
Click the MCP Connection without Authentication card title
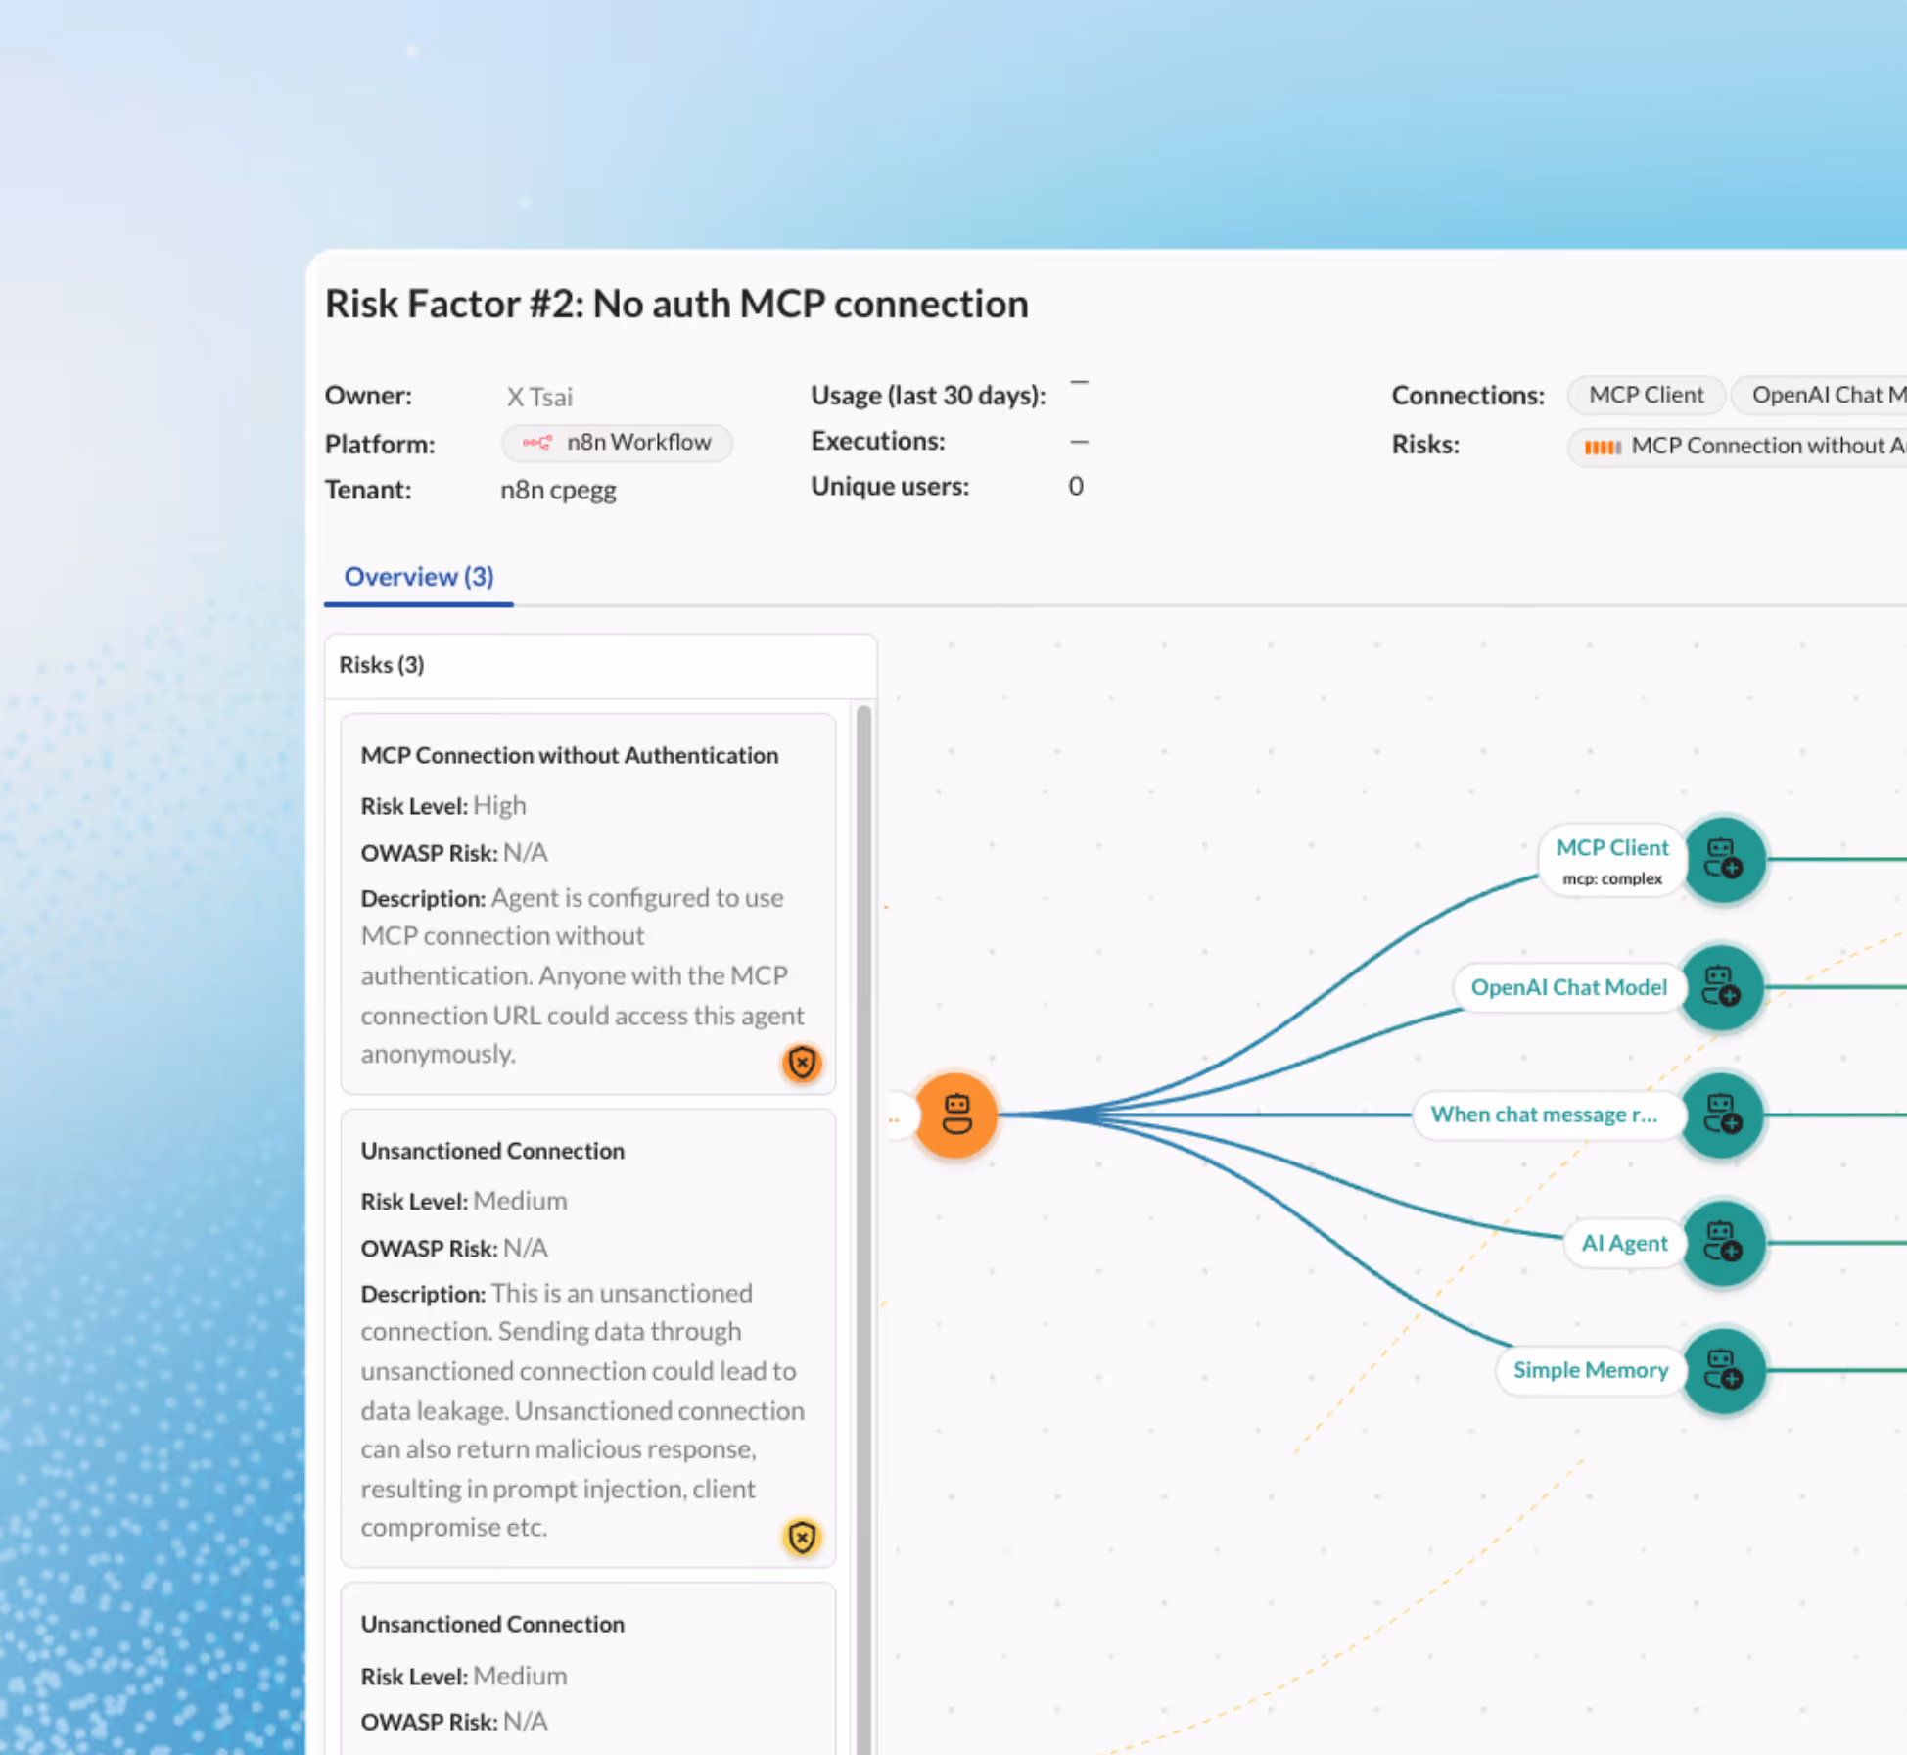click(569, 755)
